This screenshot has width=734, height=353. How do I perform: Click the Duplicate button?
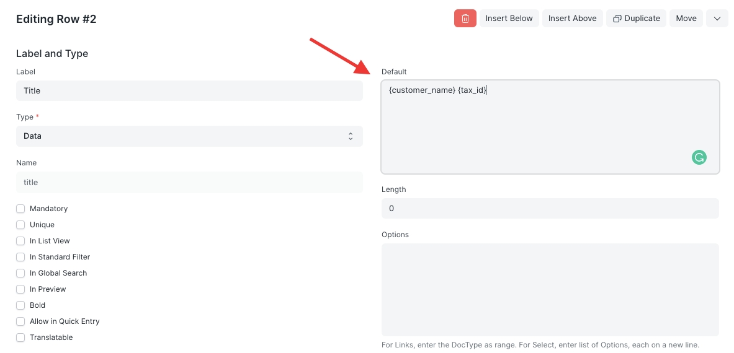636,19
